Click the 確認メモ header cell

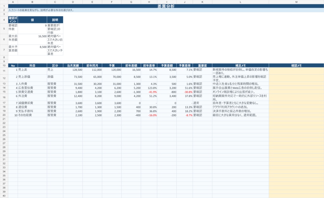(x=296, y=66)
